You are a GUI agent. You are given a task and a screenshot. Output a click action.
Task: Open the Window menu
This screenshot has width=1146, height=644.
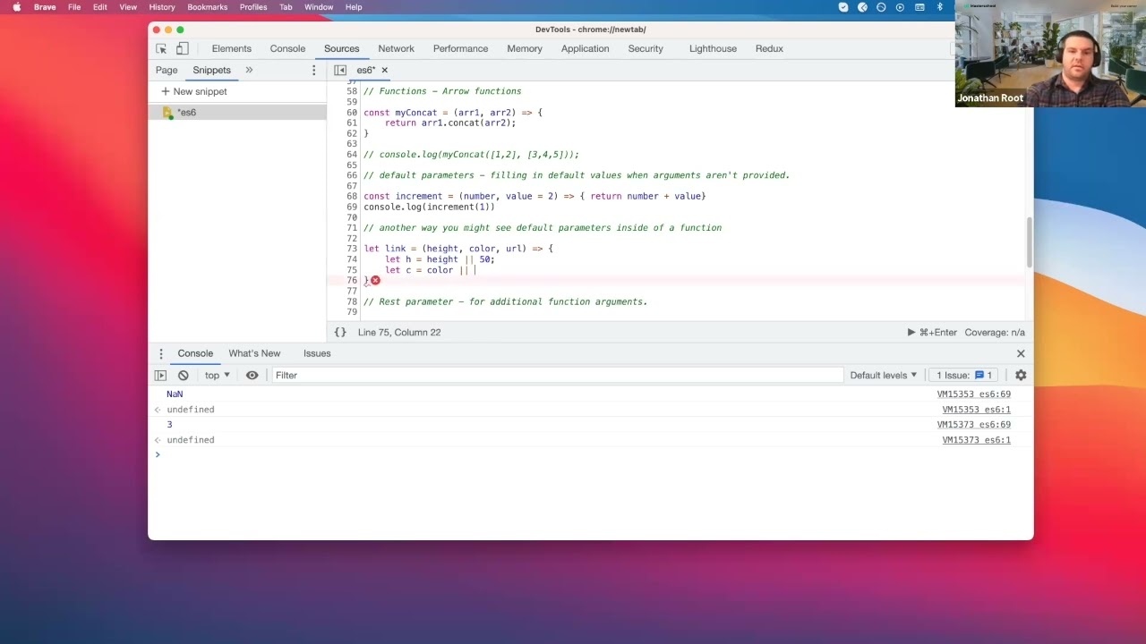click(x=319, y=7)
